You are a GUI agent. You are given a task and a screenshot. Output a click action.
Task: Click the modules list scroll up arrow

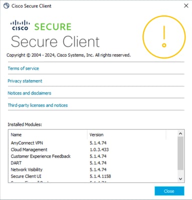180,133
